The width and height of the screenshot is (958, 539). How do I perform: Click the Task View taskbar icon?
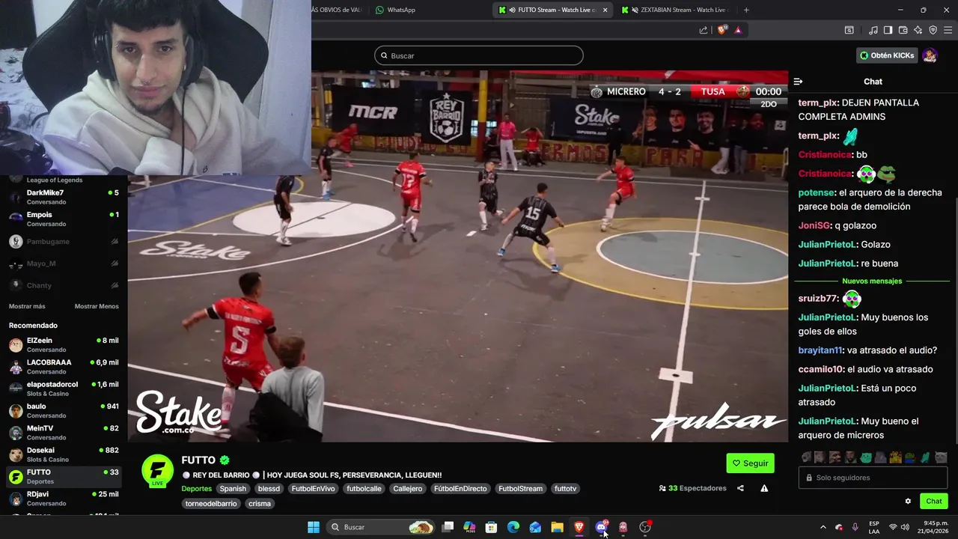pos(448,527)
